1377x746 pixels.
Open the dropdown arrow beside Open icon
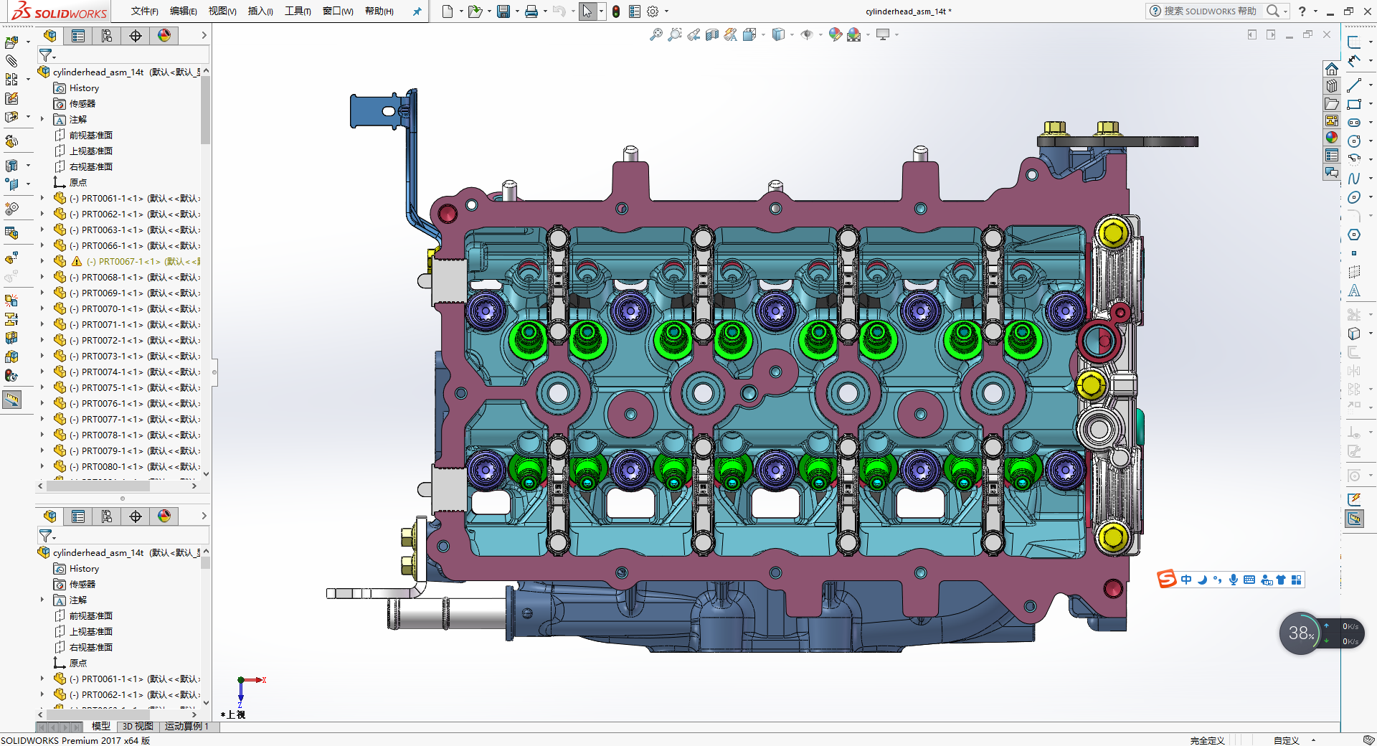[x=489, y=11]
